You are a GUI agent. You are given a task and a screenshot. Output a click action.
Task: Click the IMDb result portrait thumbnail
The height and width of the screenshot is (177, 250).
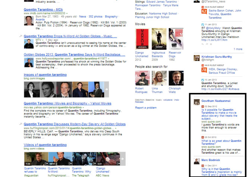point(29,20)
